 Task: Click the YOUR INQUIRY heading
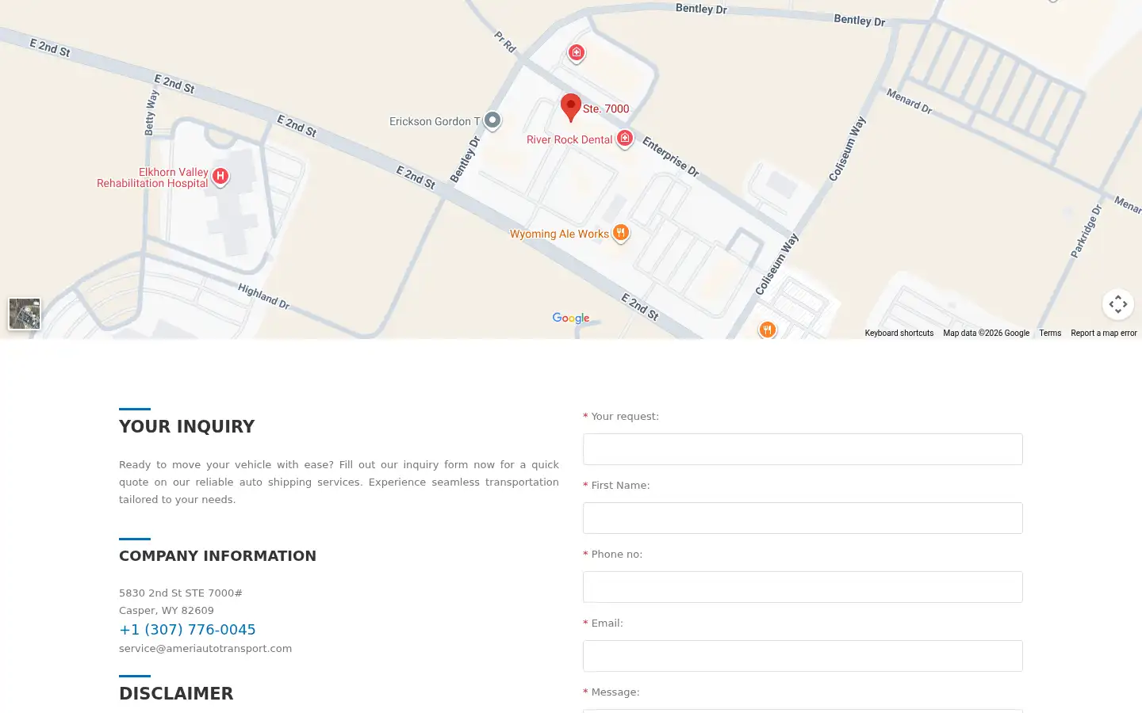pos(187,426)
